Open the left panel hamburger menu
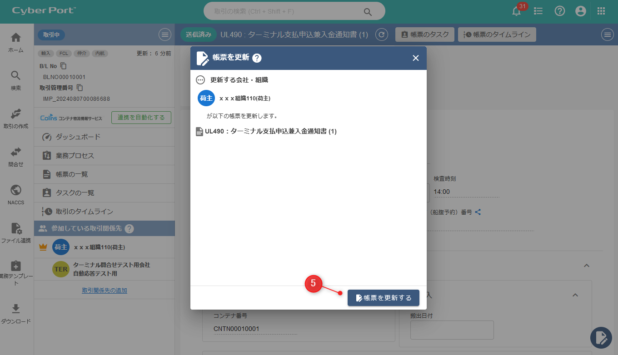618x355 pixels. 164,35
